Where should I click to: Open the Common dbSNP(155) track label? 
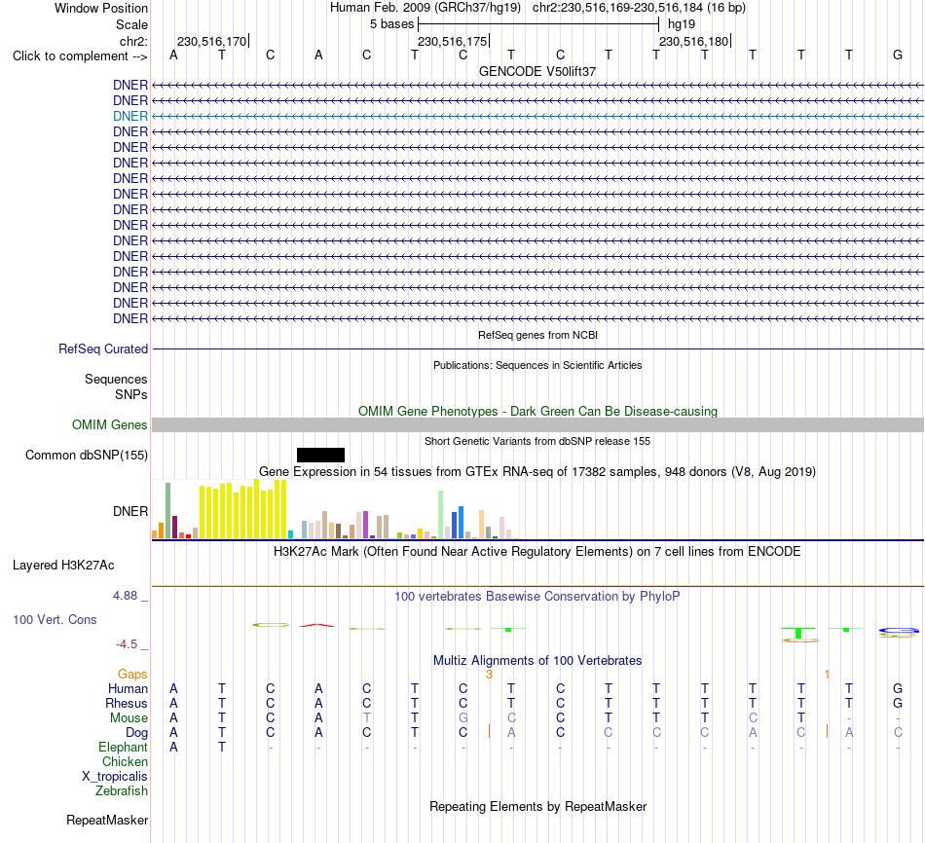(x=86, y=455)
